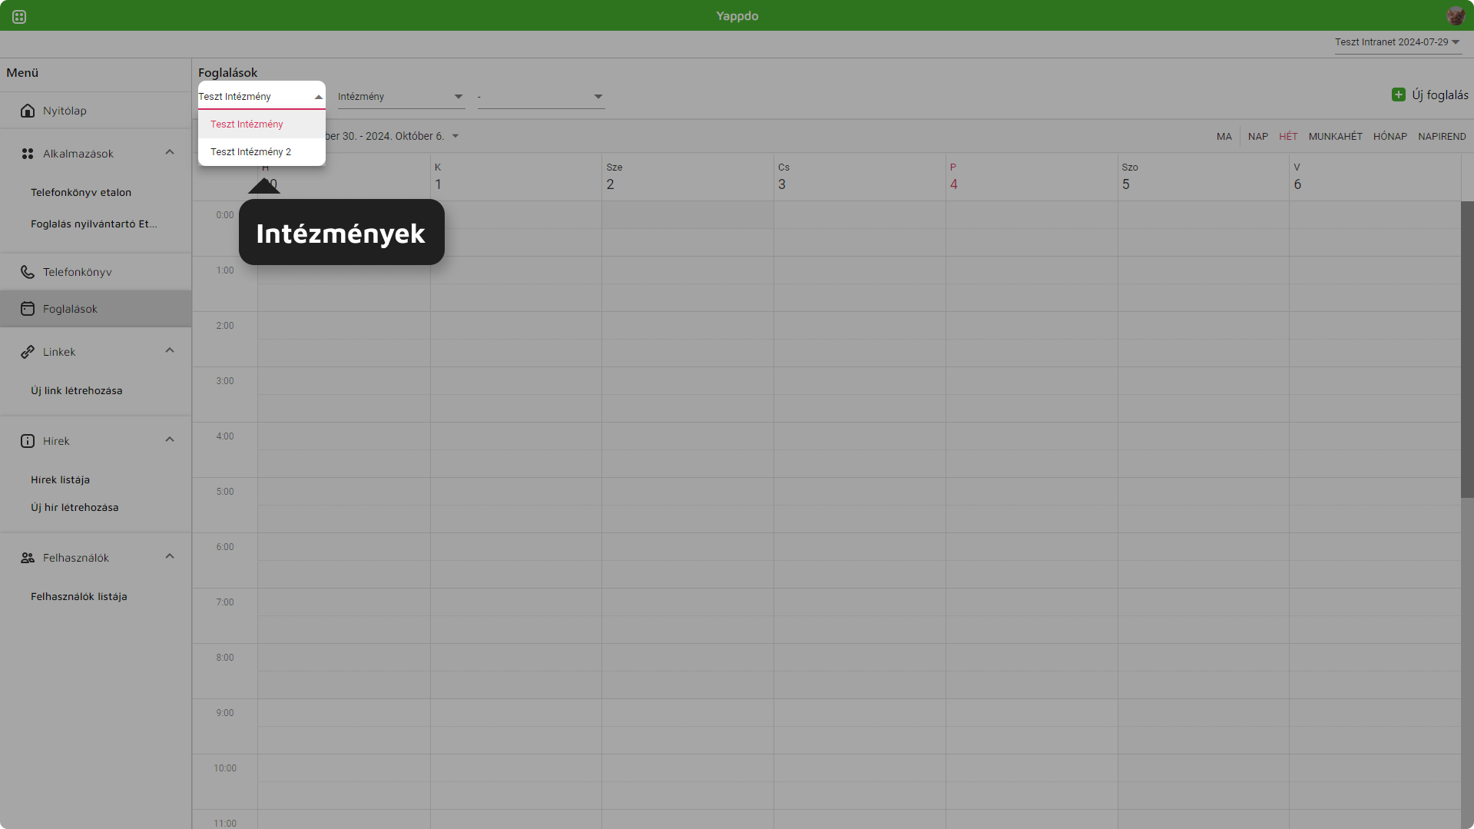Open Felhasználók listája

[78, 597]
